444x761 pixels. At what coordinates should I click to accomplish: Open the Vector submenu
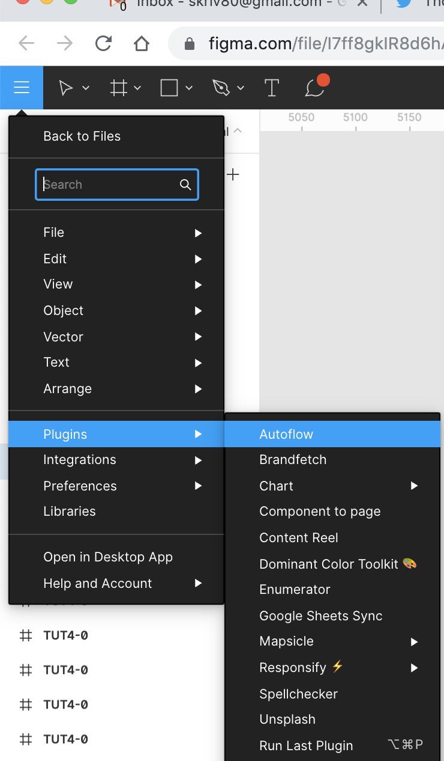(x=116, y=337)
